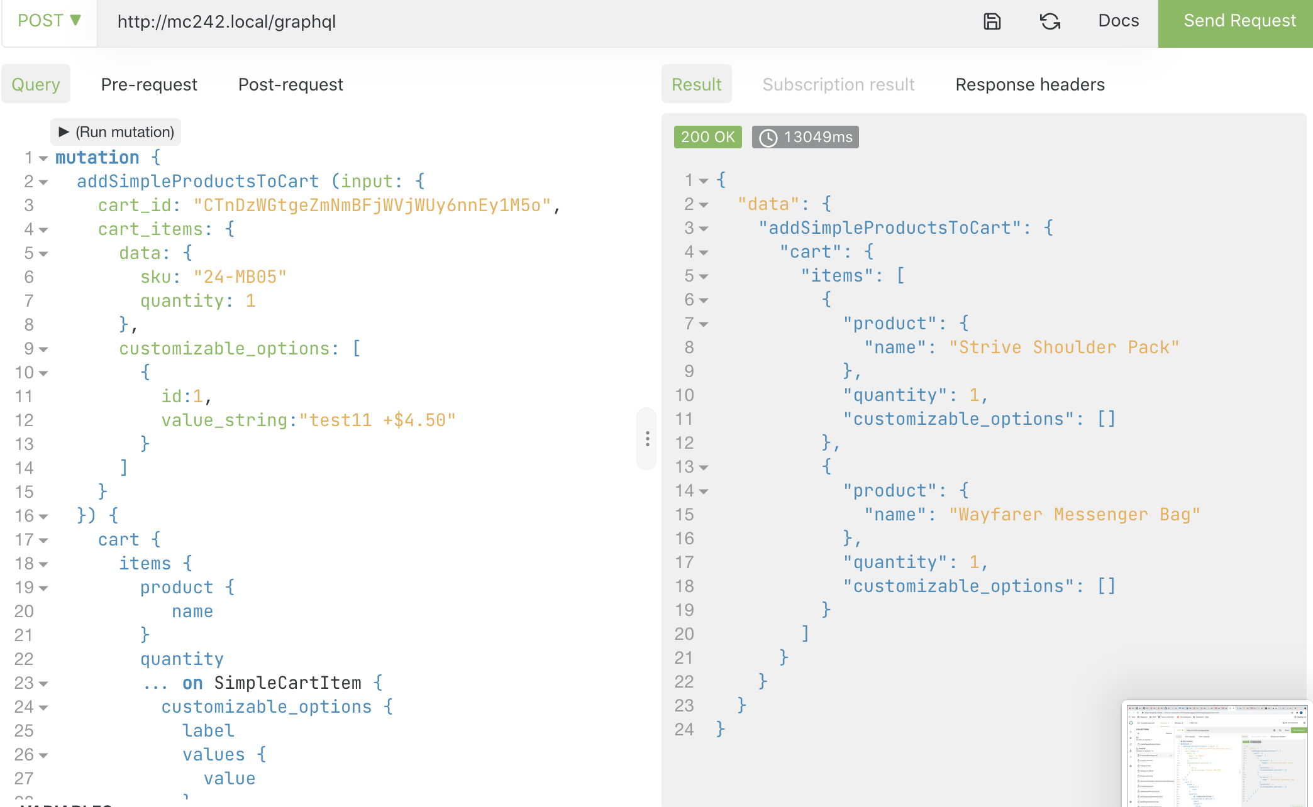Viewport: 1313px width, 807px height.
Task: Collapse the items array in response
Action: (704, 277)
